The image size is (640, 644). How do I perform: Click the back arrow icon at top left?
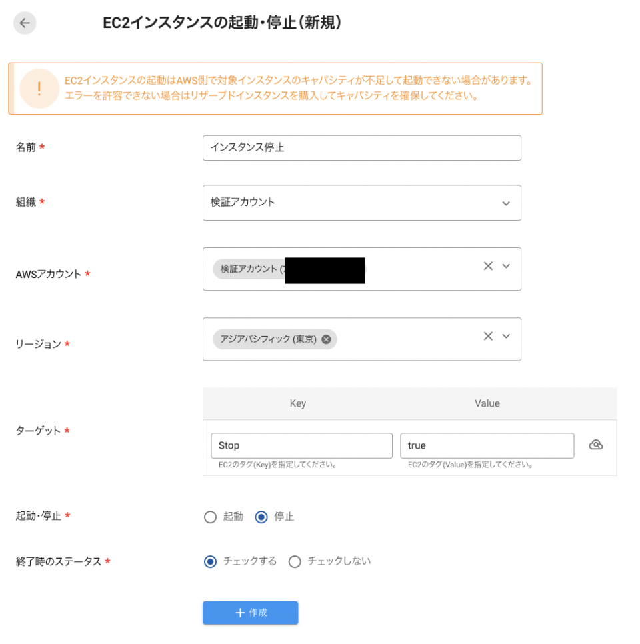point(25,23)
